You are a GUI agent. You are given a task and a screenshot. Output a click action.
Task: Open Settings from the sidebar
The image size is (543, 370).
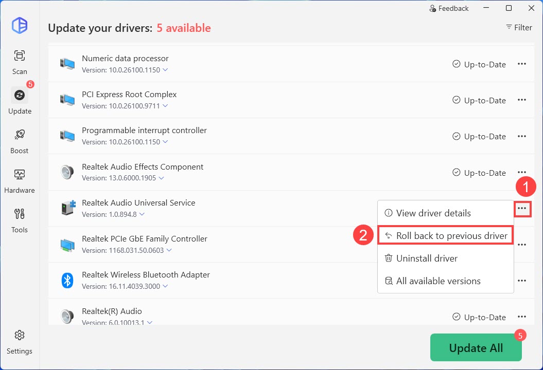20,342
